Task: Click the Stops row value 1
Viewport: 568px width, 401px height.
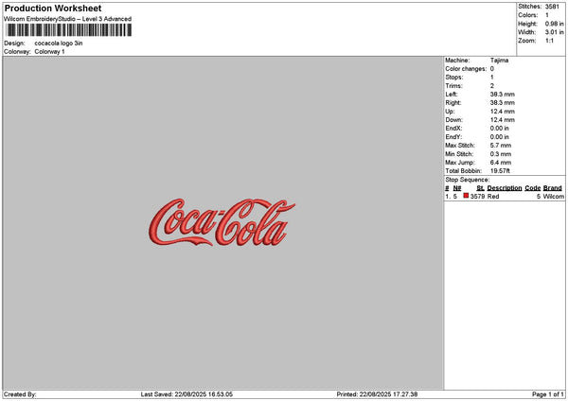Action: pyautogui.click(x=492, y=78)
